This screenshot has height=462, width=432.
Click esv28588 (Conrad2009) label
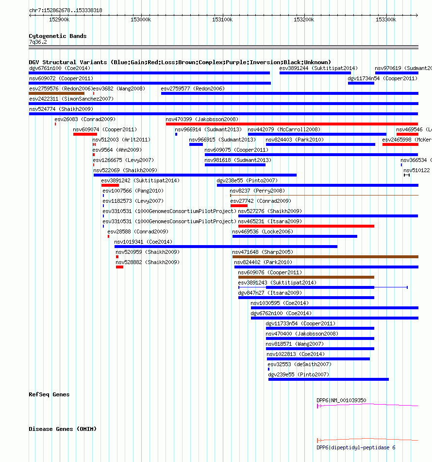[138, 231]
